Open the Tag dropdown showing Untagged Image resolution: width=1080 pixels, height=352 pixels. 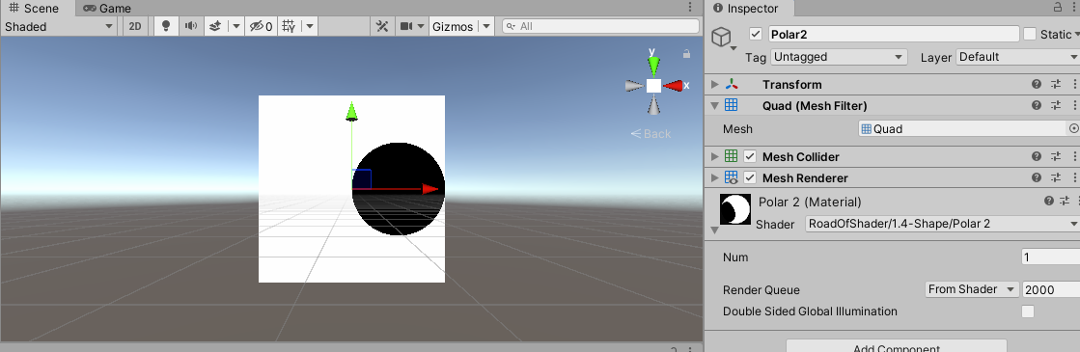click(839, 57)
